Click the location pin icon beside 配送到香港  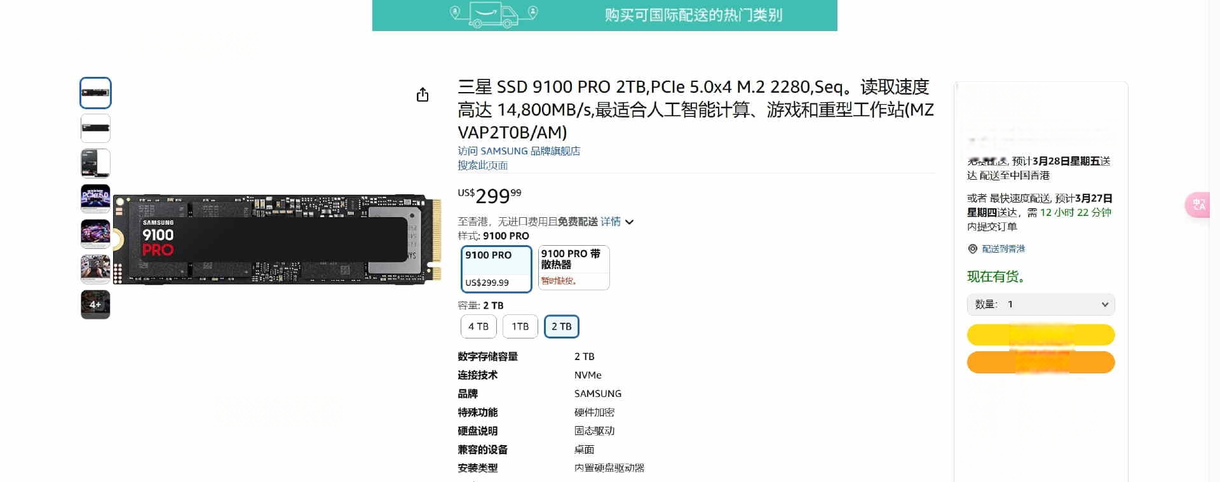tap(972, 249)
